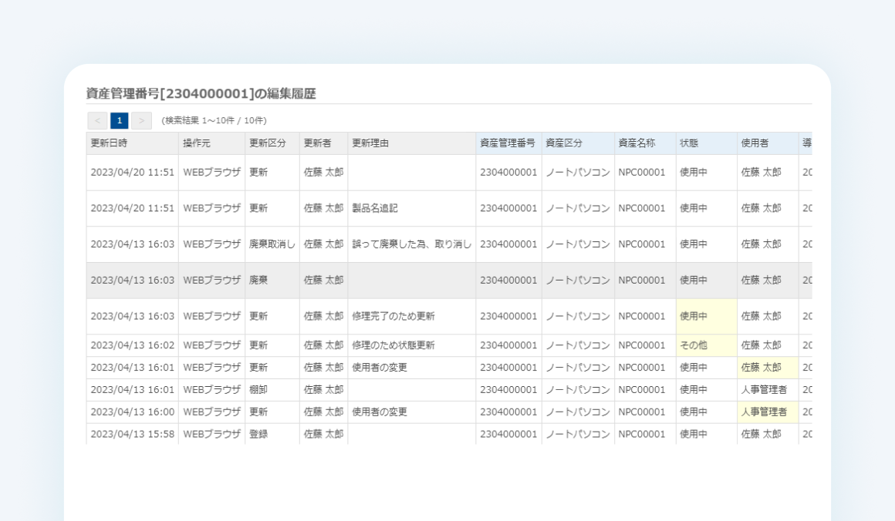The image size is (895, 521).
Task: Click the 資産管理番号[2304000001]の編集履歴 heading
Action: 201,93
